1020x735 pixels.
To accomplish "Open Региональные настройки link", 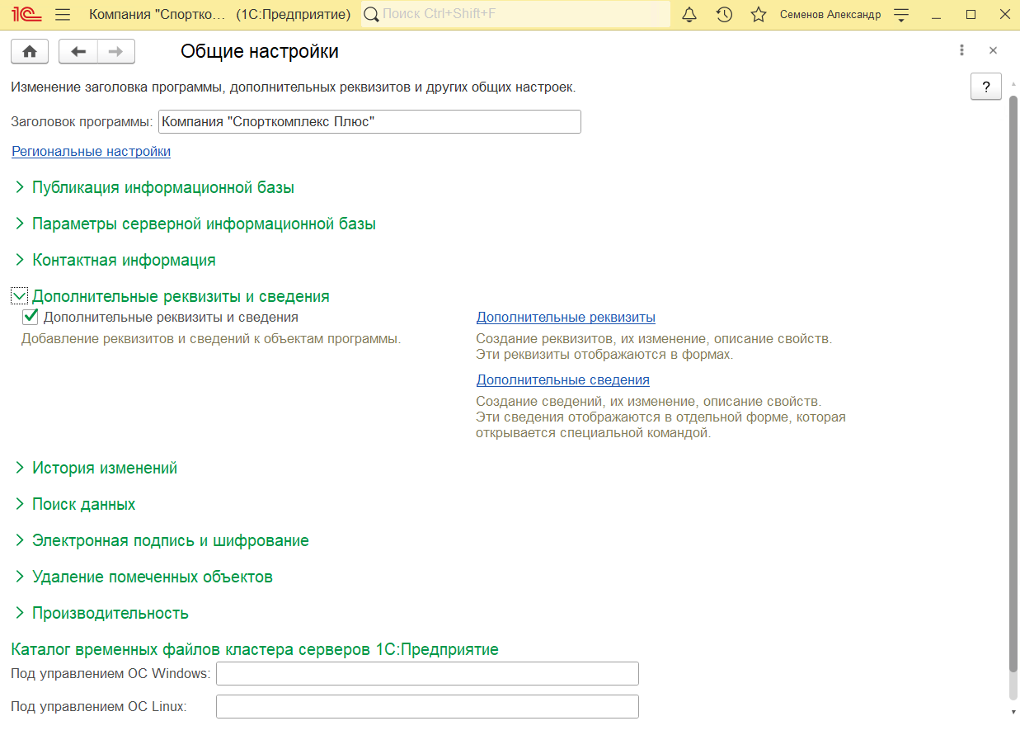I will pos(91,151).
